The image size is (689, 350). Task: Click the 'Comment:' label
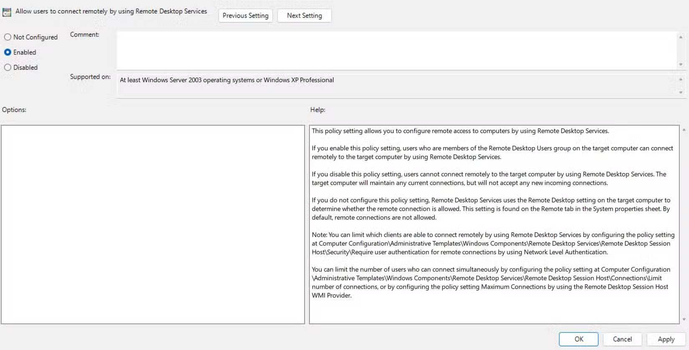click(85, 34)
